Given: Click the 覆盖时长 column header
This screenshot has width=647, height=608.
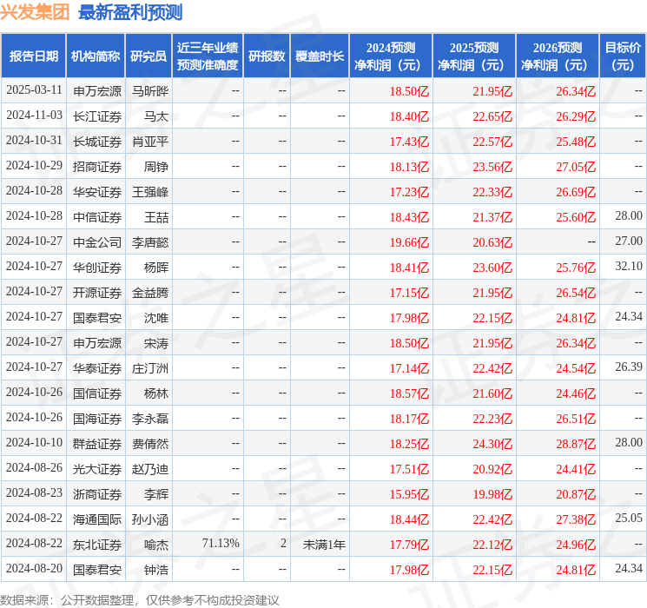Looking at the screenshot, I should (x=320, y=56).
